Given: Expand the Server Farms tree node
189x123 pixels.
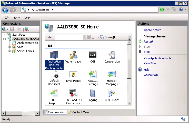Looking at the screenshot, I should coord(9,51).
